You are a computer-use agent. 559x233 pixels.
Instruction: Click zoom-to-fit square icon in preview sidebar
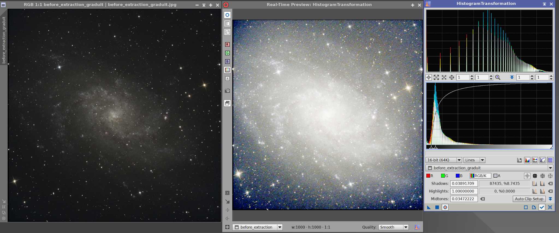coord(227,193)
